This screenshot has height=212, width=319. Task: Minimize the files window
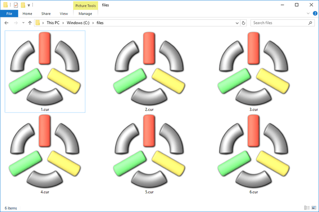(x=282, y=5)
